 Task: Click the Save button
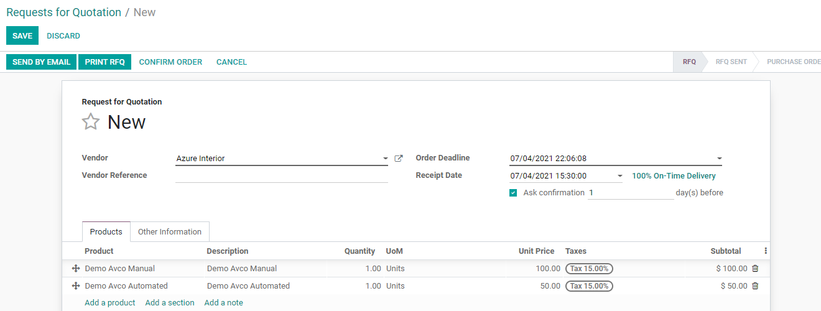pyautogui.click(x=22, y=36)
